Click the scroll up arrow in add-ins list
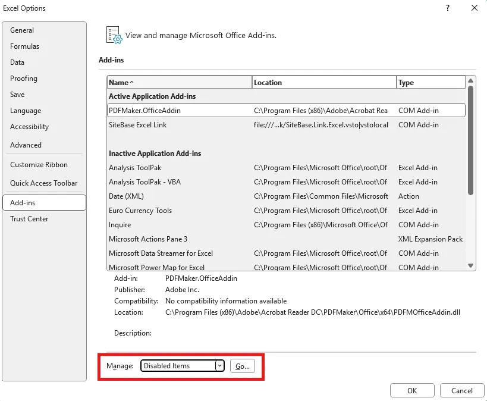The image size is (487, 401). 470,81
